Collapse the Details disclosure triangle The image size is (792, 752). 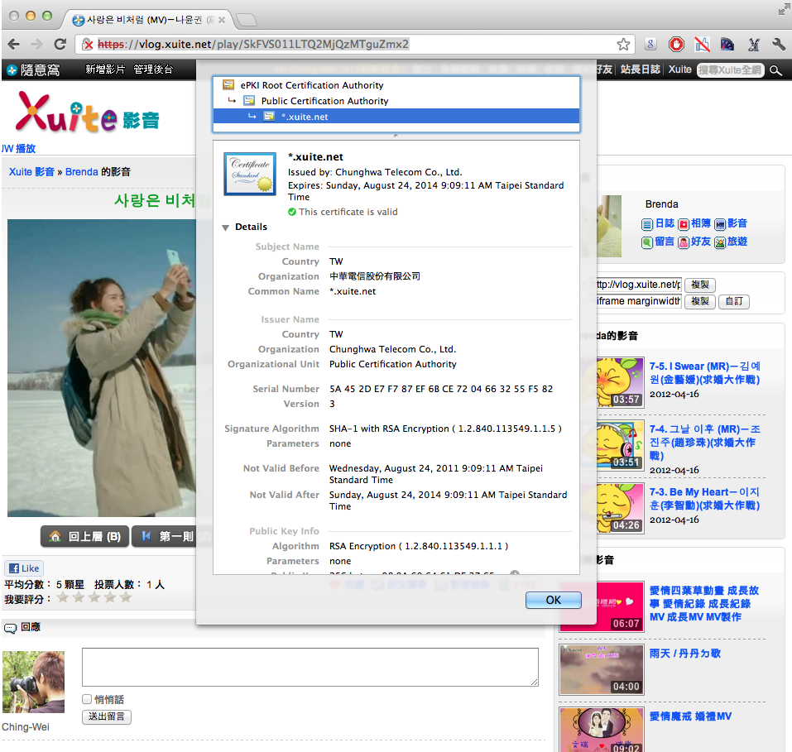click(x=226, y=228)
